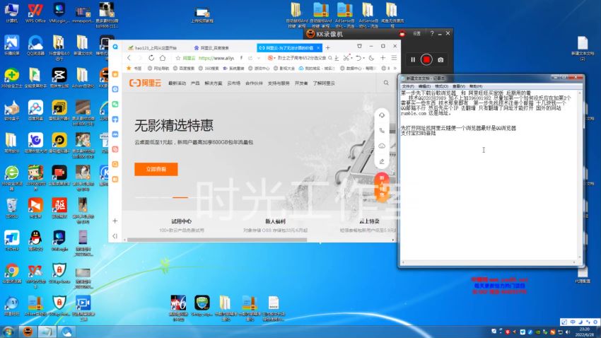The height and width of the screenshot is (338, 601).
Task: Open 产品 in Aliyun navigation
Action: click(195, 83)
